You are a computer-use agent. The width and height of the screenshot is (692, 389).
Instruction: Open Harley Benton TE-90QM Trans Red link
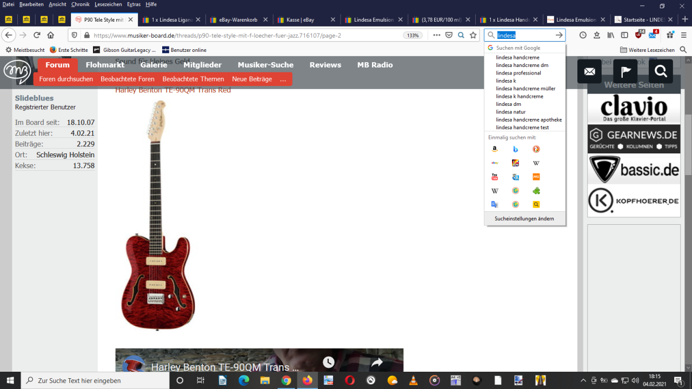click(x=173, y=90)
